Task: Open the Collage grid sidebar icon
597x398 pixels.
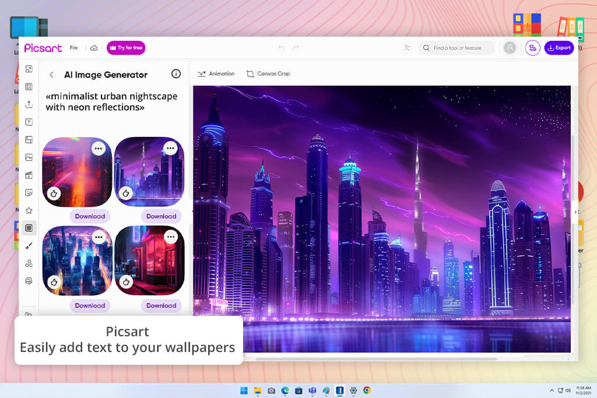Action: (x=29, y=140)
